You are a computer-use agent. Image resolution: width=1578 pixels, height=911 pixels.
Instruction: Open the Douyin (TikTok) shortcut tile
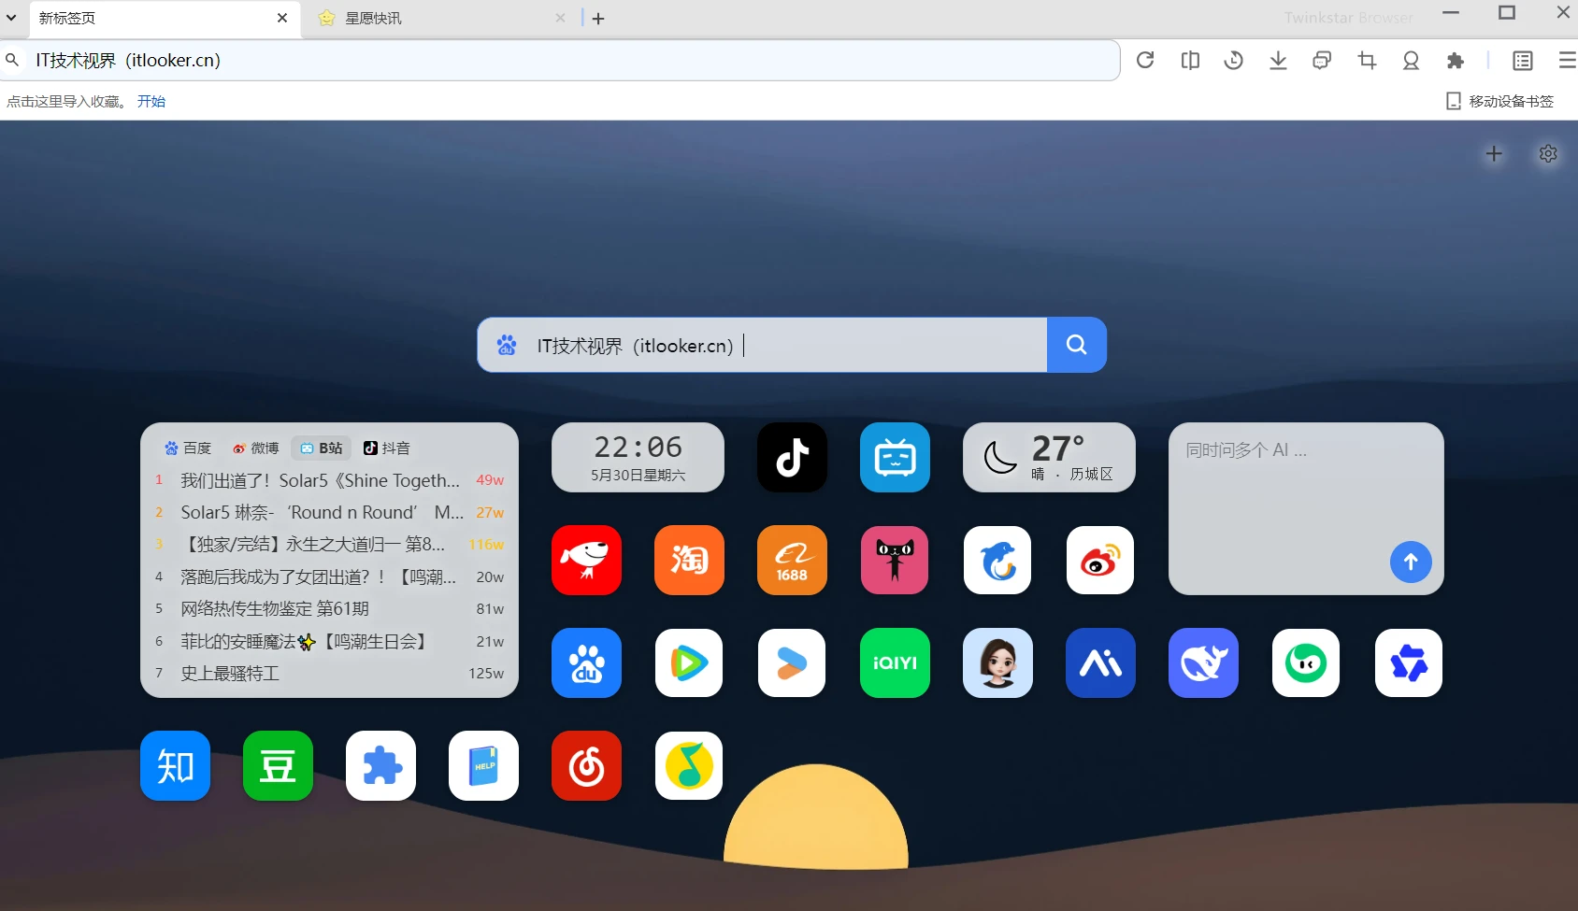pyautogui.click(x=792, y=457)
